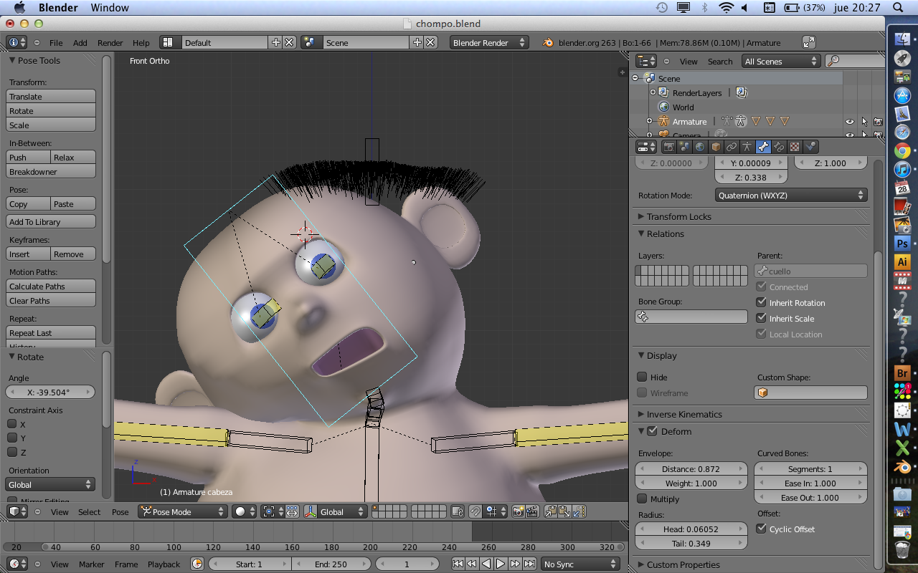Screen dimensions: 918x573
Task: Open the World properties globe tab
Action: [700, 147]
